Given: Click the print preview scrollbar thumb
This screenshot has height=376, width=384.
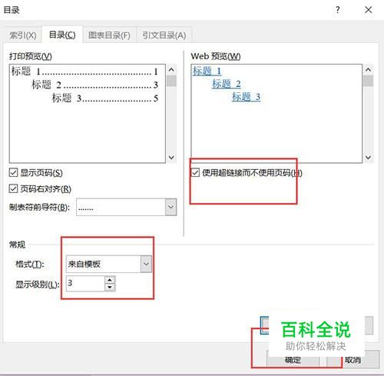Looking at the screenshot, I should tap(171, 81).
